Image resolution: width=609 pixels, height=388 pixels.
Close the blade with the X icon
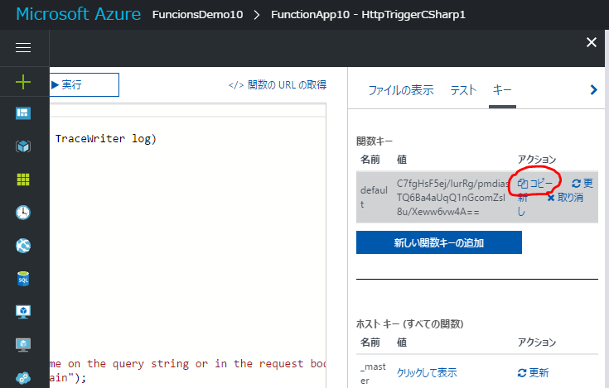click(x=592, y=42)
